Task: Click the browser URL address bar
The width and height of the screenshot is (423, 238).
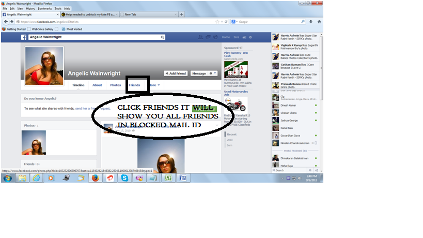Action: [116, 22]
